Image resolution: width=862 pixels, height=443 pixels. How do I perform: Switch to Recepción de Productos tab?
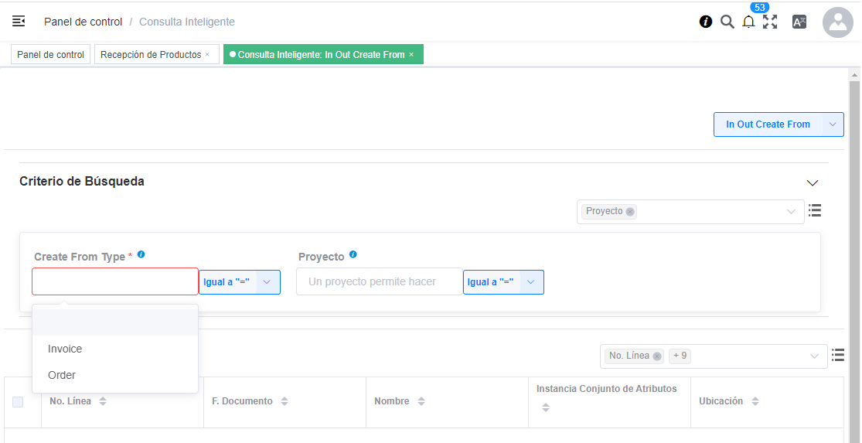[151, 55]
